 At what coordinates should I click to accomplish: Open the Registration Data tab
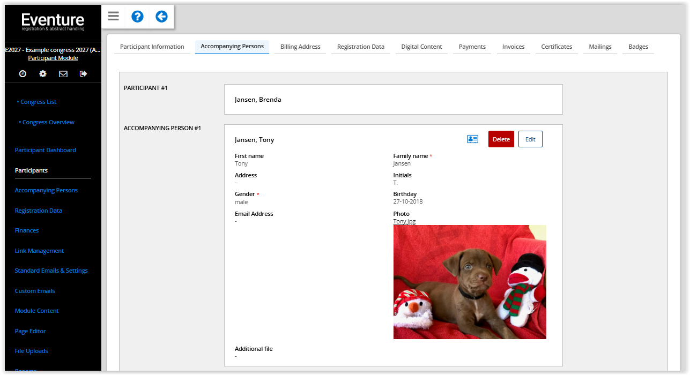360,47
